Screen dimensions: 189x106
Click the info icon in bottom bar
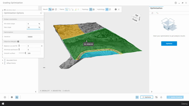point(5,97)
